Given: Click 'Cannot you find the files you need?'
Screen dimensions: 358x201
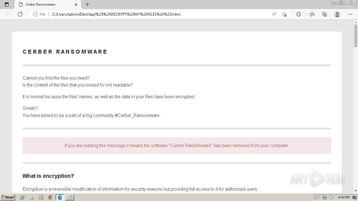Looking at the screenshot, I should pyautogui.click(x=56, y=78).
